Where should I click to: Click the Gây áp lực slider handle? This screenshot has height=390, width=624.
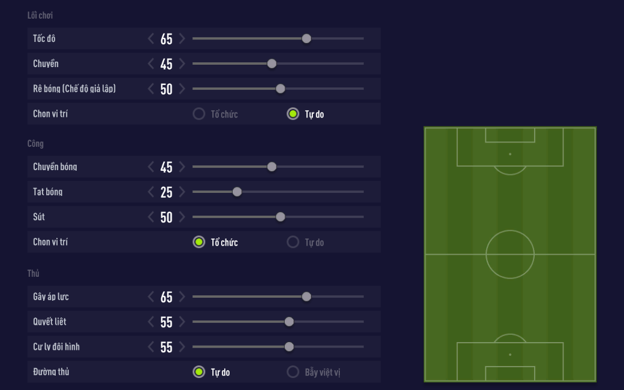(306, 297)
